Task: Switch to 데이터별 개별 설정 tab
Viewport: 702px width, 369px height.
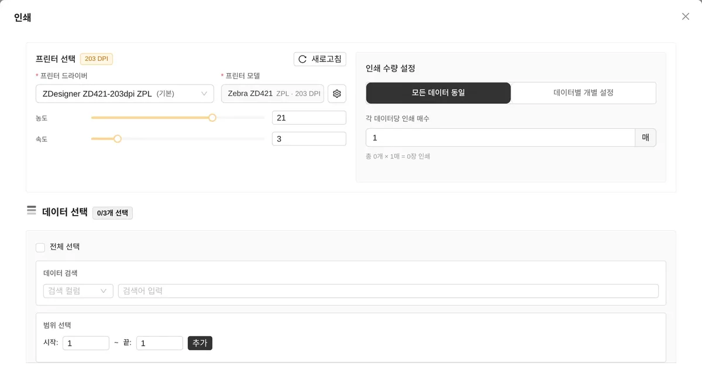Action: click(583, 93)
